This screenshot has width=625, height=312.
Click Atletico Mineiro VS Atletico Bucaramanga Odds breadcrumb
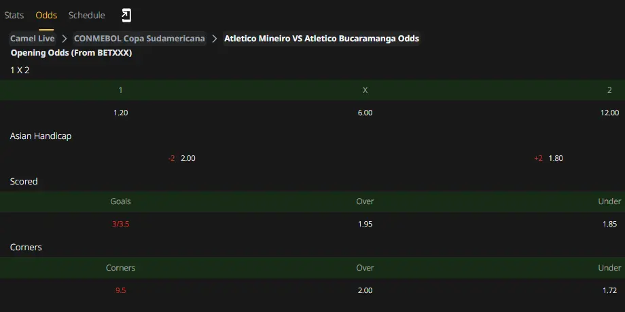(321, 39)
